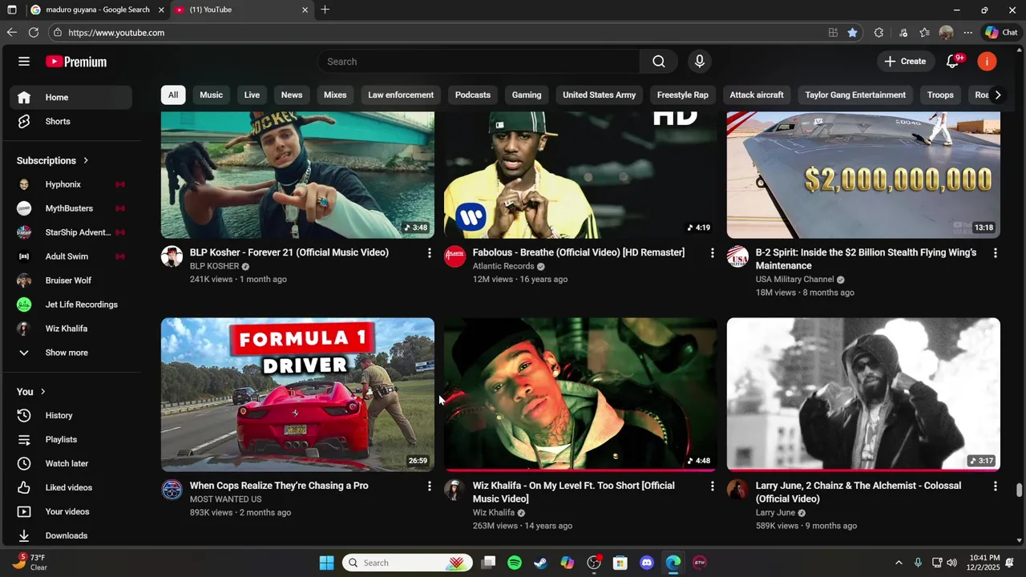Play the B-2 Spirit $2,000,000,000 thumbnail
Image resolution: width=1026 pixels, height=577 pixels.
[x=863, y=176]
